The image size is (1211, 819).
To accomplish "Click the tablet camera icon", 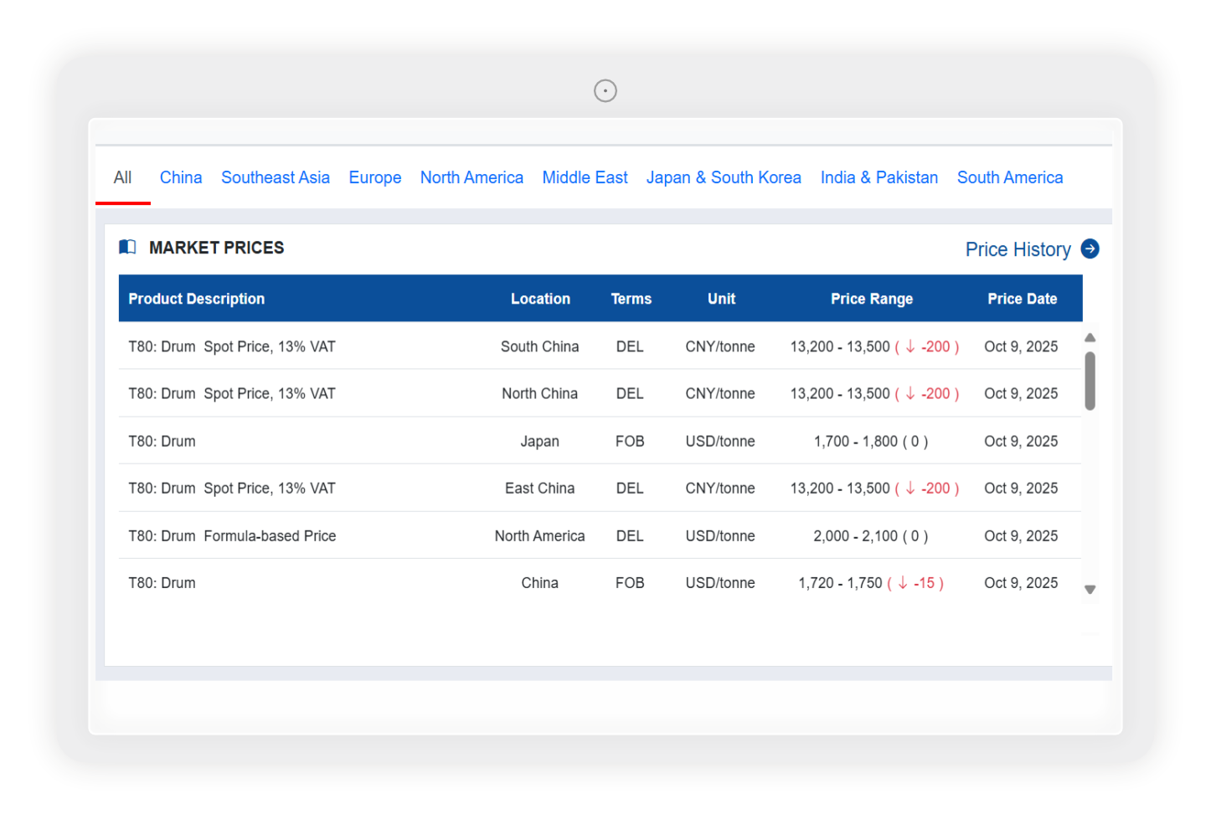I will pos(605,90).
